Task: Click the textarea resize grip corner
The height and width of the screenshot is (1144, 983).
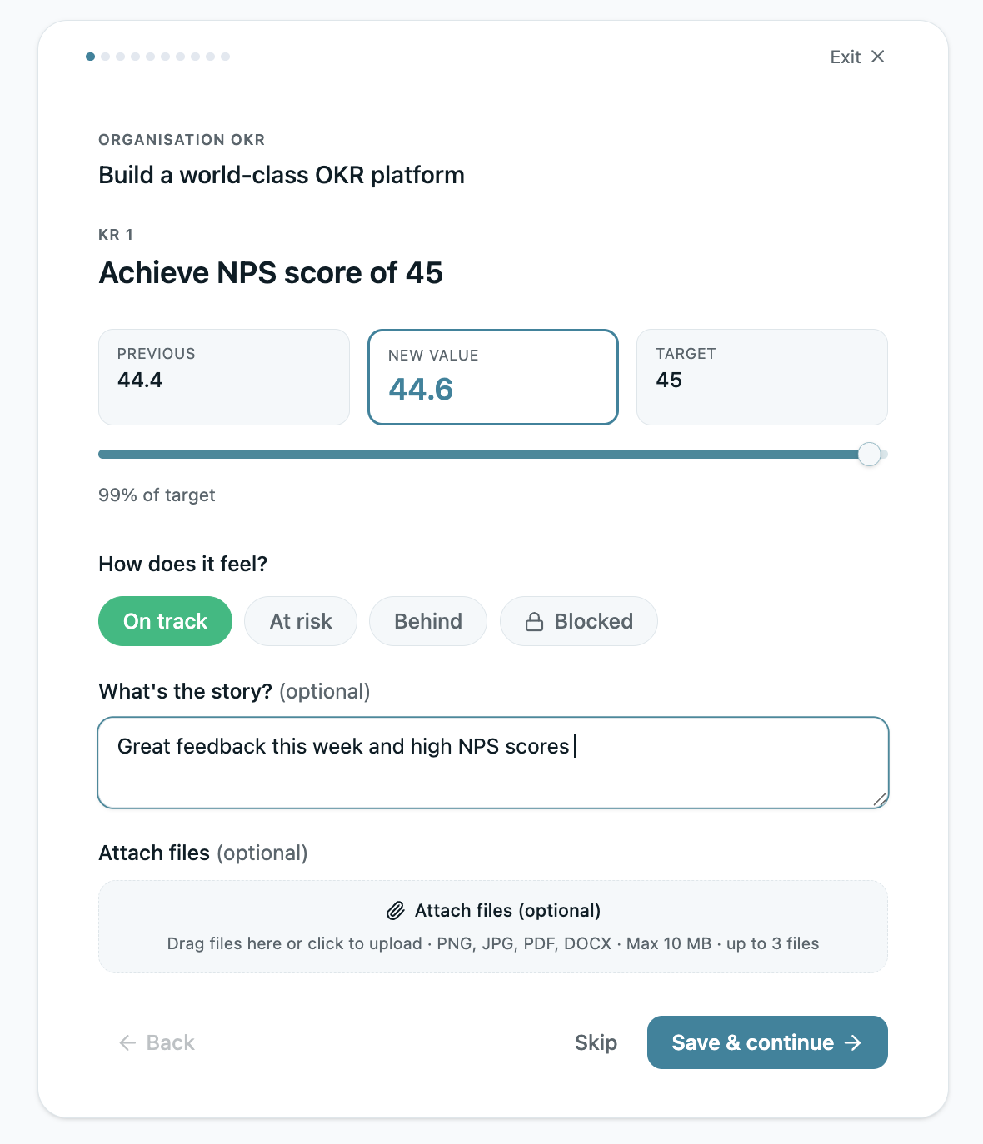Action: [x=880, y=799]
